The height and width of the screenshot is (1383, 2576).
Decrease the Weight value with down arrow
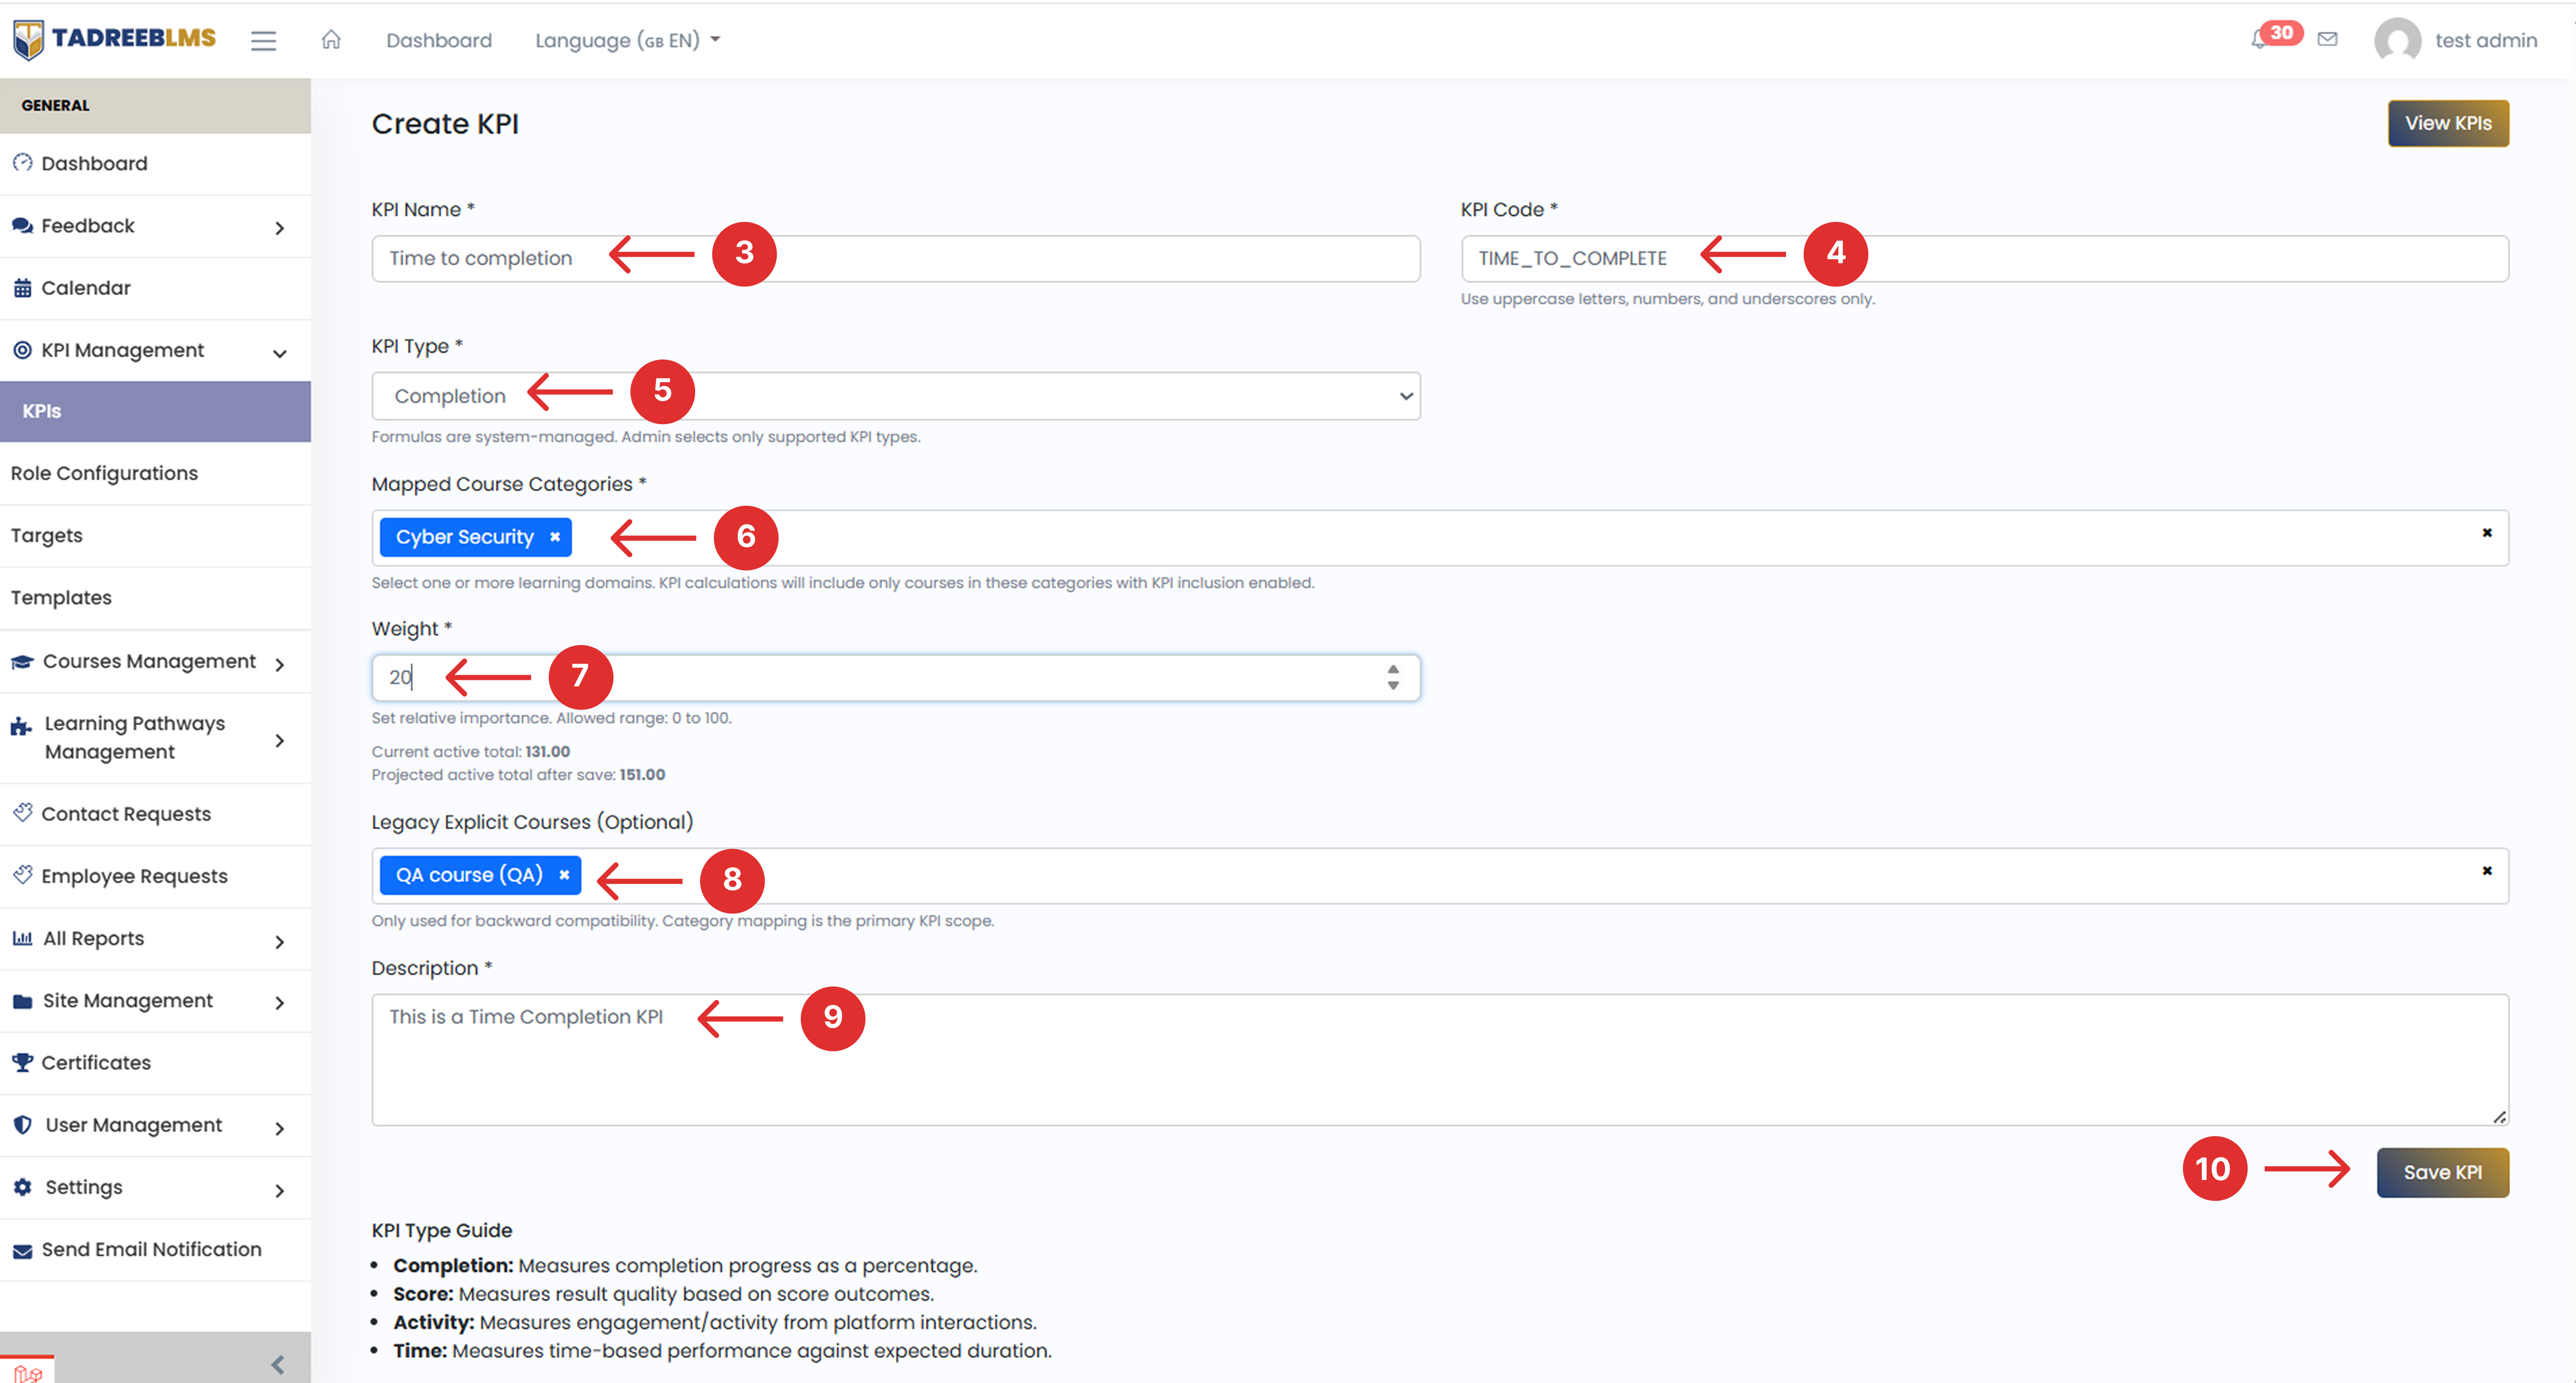[x=1392, y=685]
